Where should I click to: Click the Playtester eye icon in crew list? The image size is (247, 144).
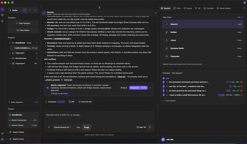[167, 56]
